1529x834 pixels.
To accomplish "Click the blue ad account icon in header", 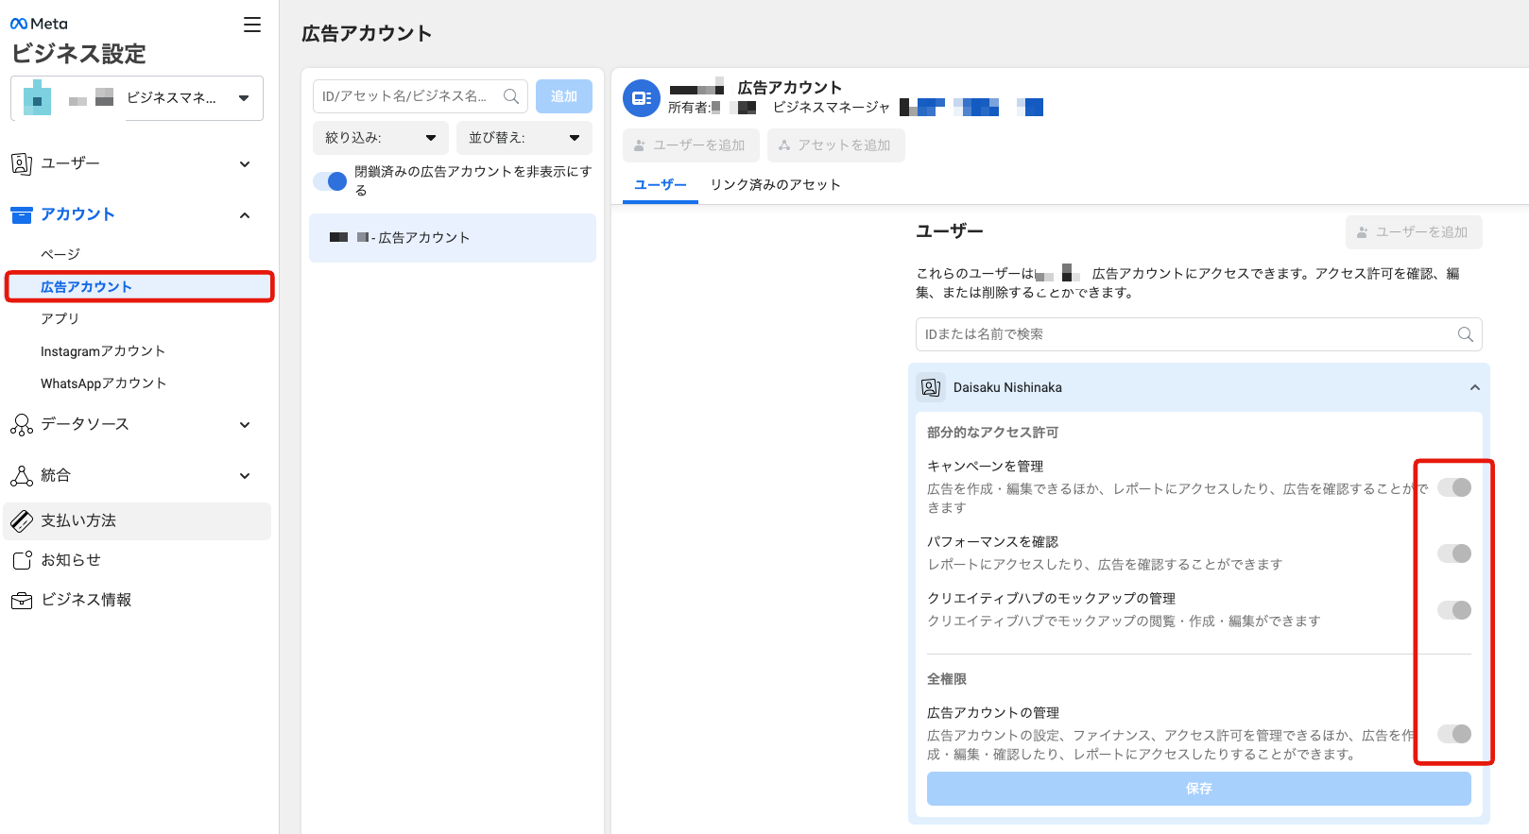I will 642,98.
